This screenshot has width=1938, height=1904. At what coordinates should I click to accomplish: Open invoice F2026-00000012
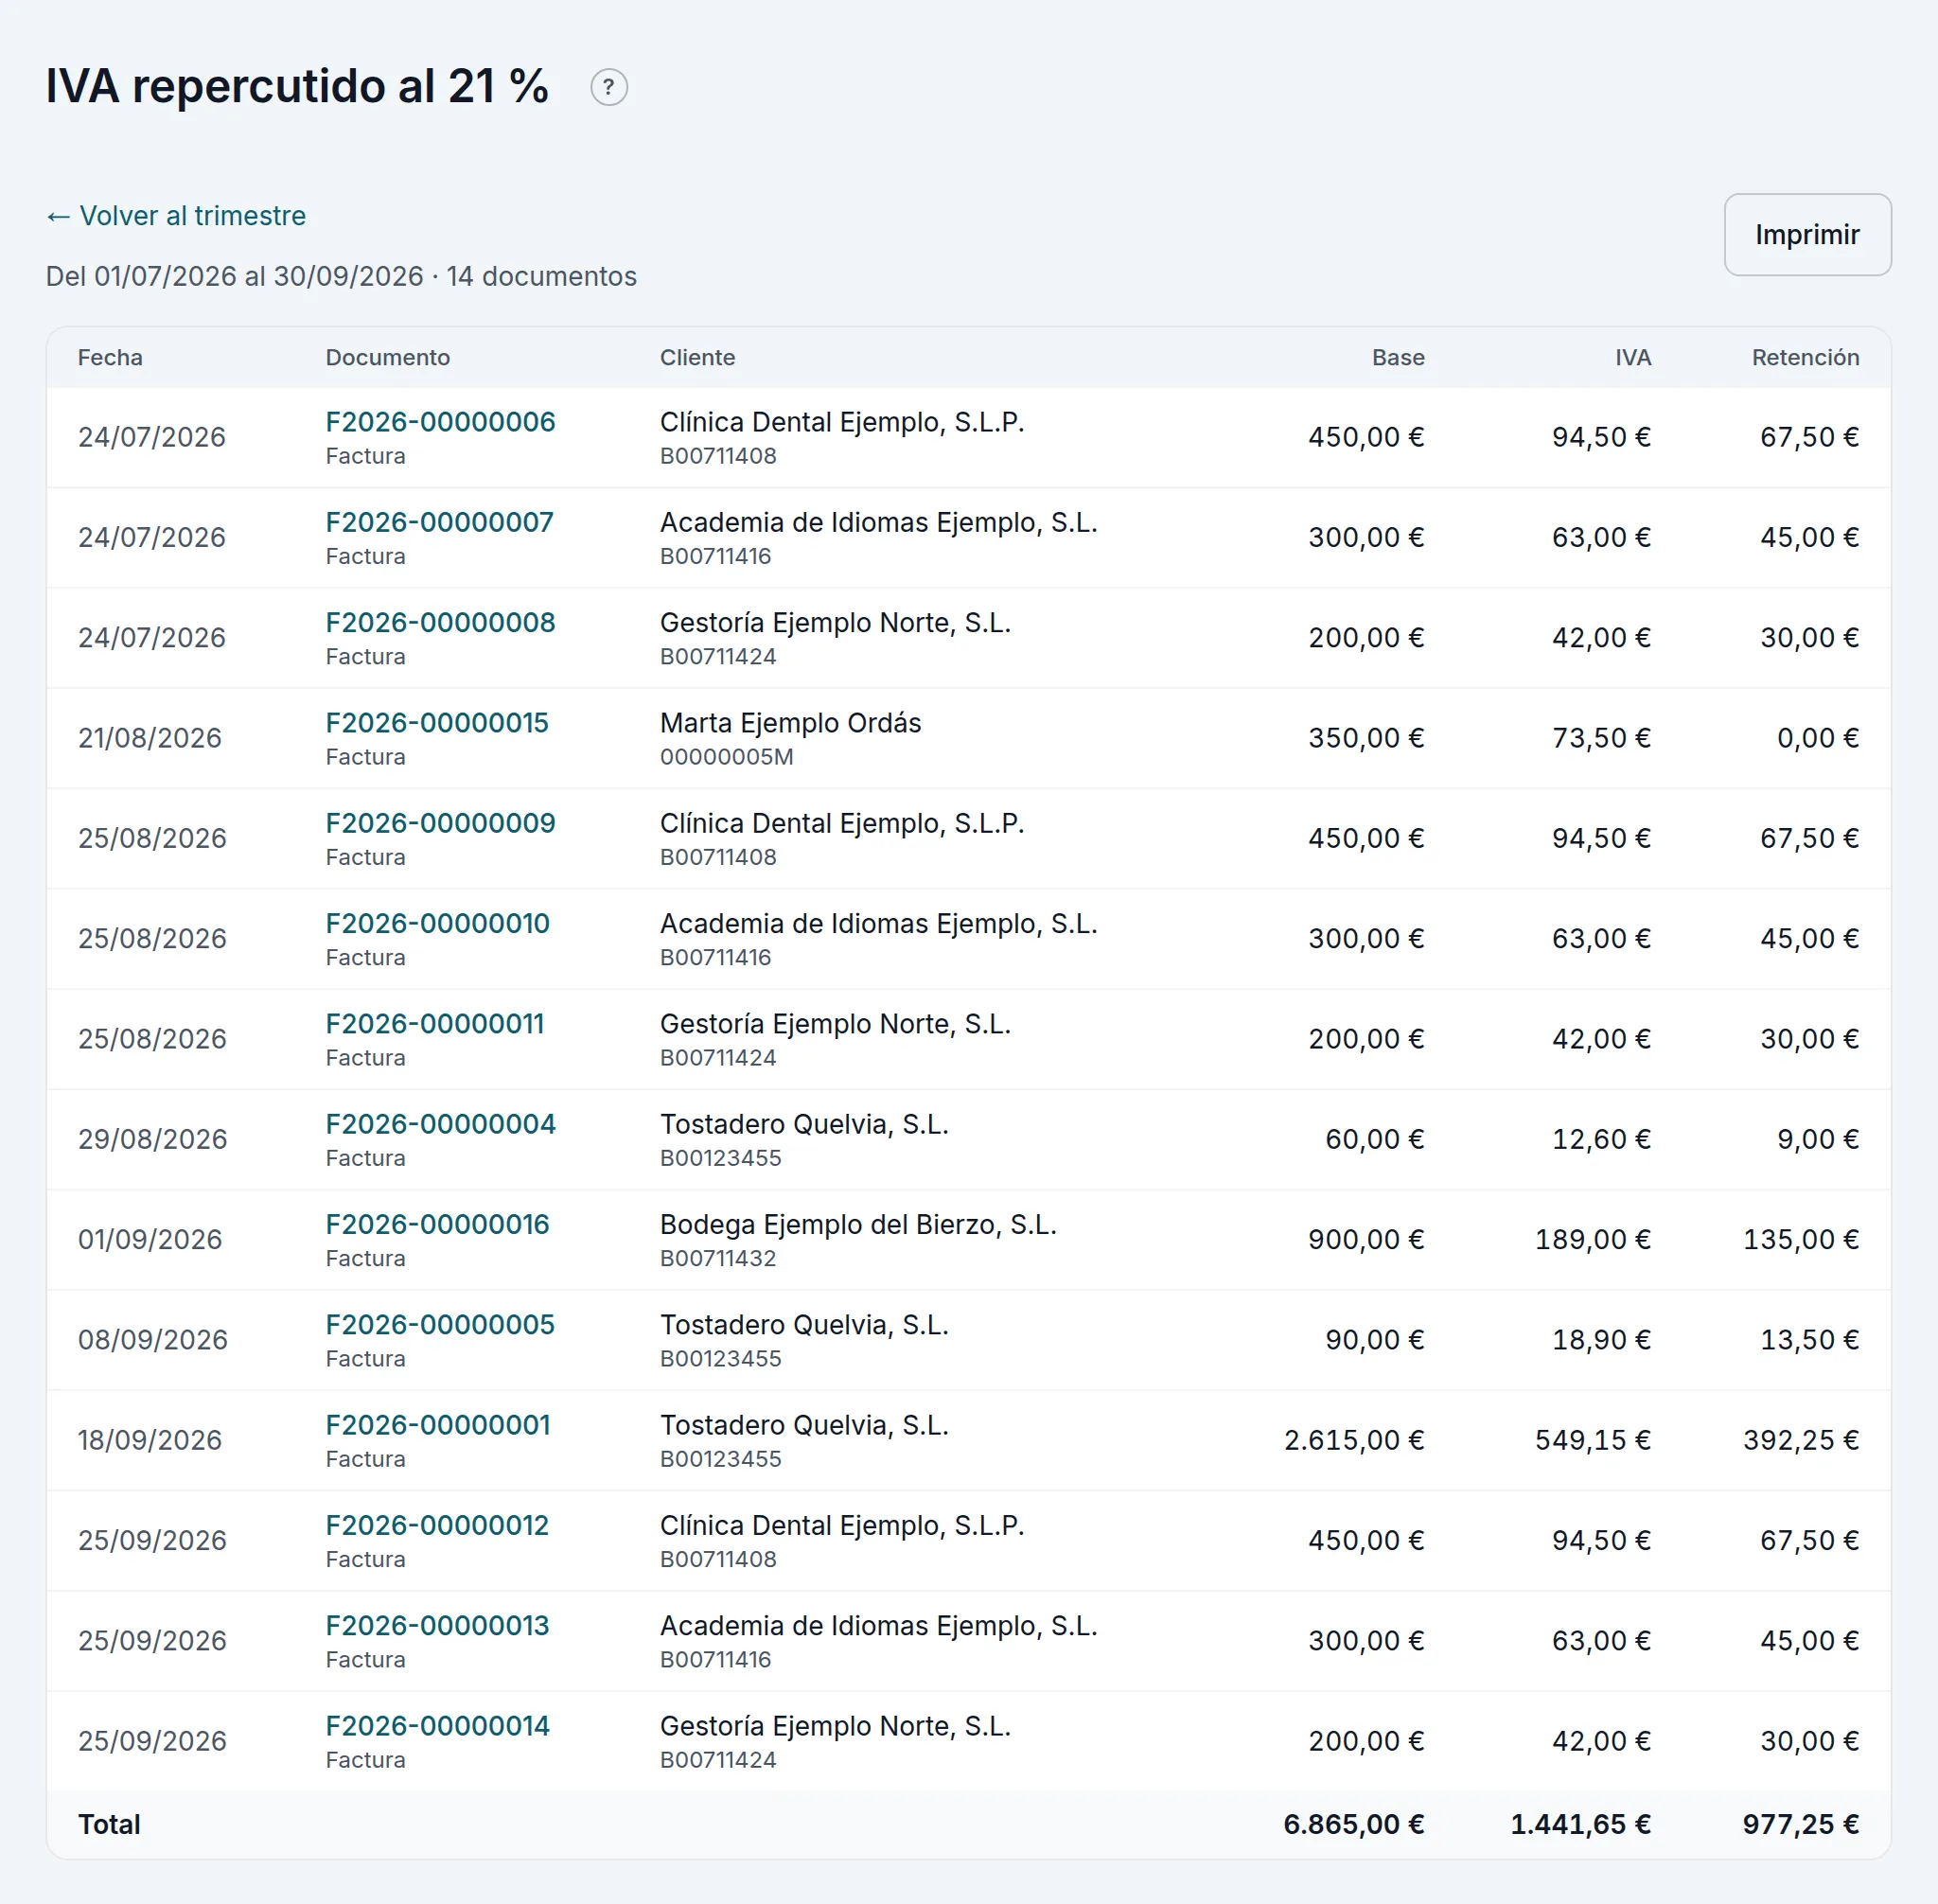click(x=437, y=1525)
